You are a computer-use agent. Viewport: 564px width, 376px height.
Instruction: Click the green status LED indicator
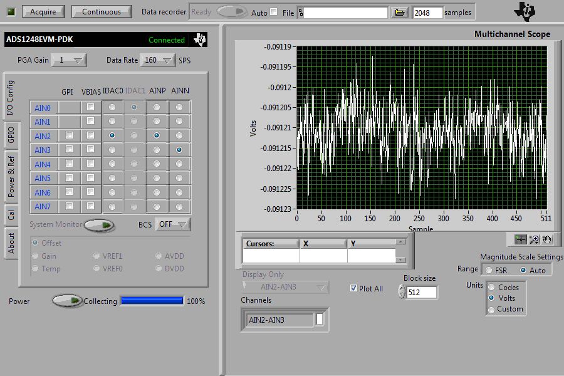click(11, 11)
